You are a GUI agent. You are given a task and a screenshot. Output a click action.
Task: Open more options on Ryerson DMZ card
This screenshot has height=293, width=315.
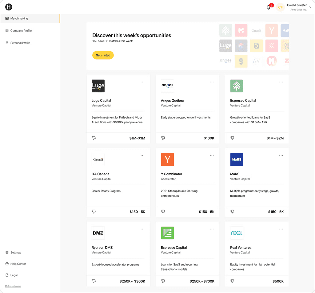142,229
